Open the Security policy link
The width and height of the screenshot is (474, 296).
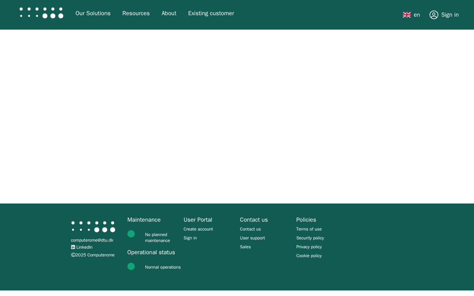click(310, 238)
